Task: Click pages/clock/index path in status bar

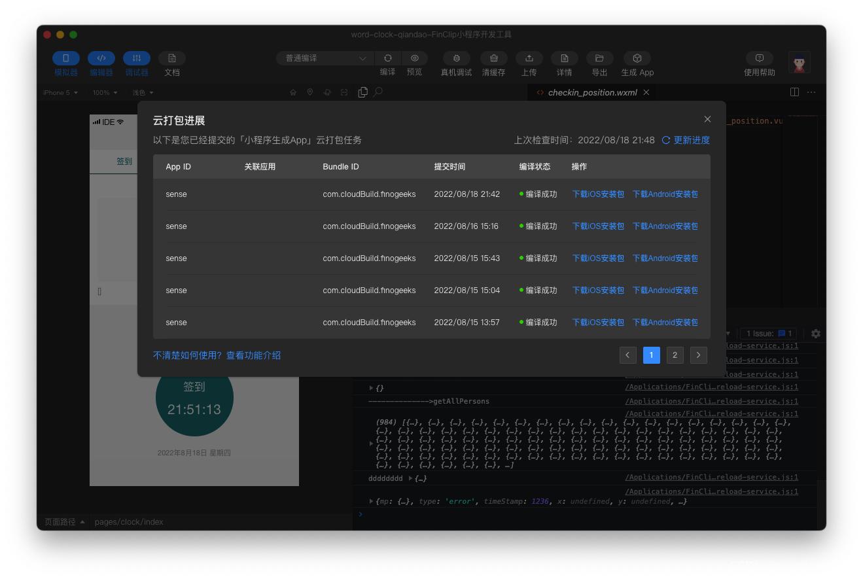Action: point(129,522)
